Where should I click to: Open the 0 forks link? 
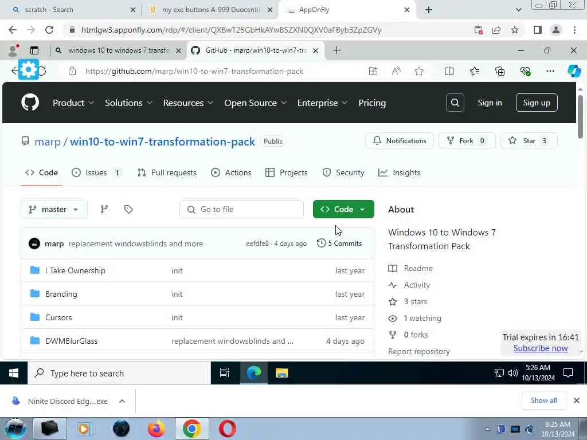tap(416, 335)
